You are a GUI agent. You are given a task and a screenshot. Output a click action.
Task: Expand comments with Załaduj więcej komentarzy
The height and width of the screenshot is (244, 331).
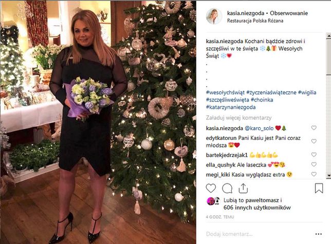(x=238, y=118)
